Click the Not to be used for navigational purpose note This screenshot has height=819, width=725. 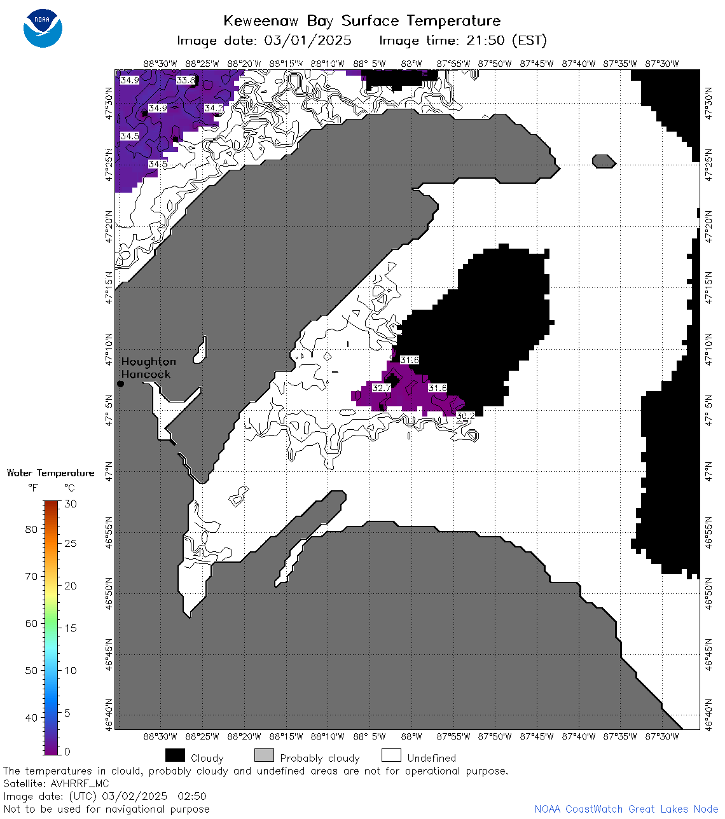(106, 809)
